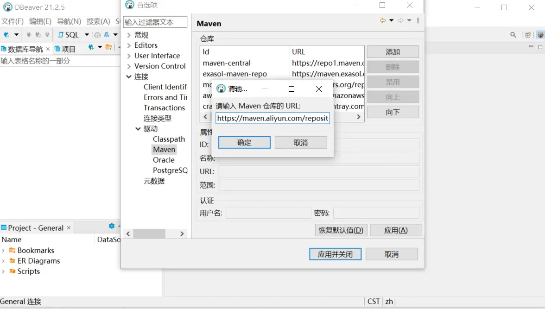Viewport: 545px width, 309px height.
Task: Open 导航(N) menu
Action: pos(69,21)
